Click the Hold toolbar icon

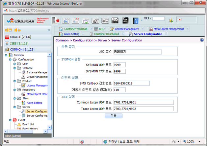115,21
